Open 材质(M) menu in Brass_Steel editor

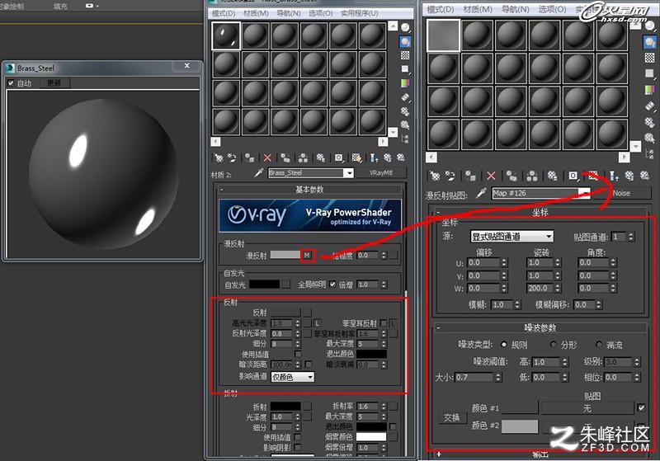(x=256, y=13)
